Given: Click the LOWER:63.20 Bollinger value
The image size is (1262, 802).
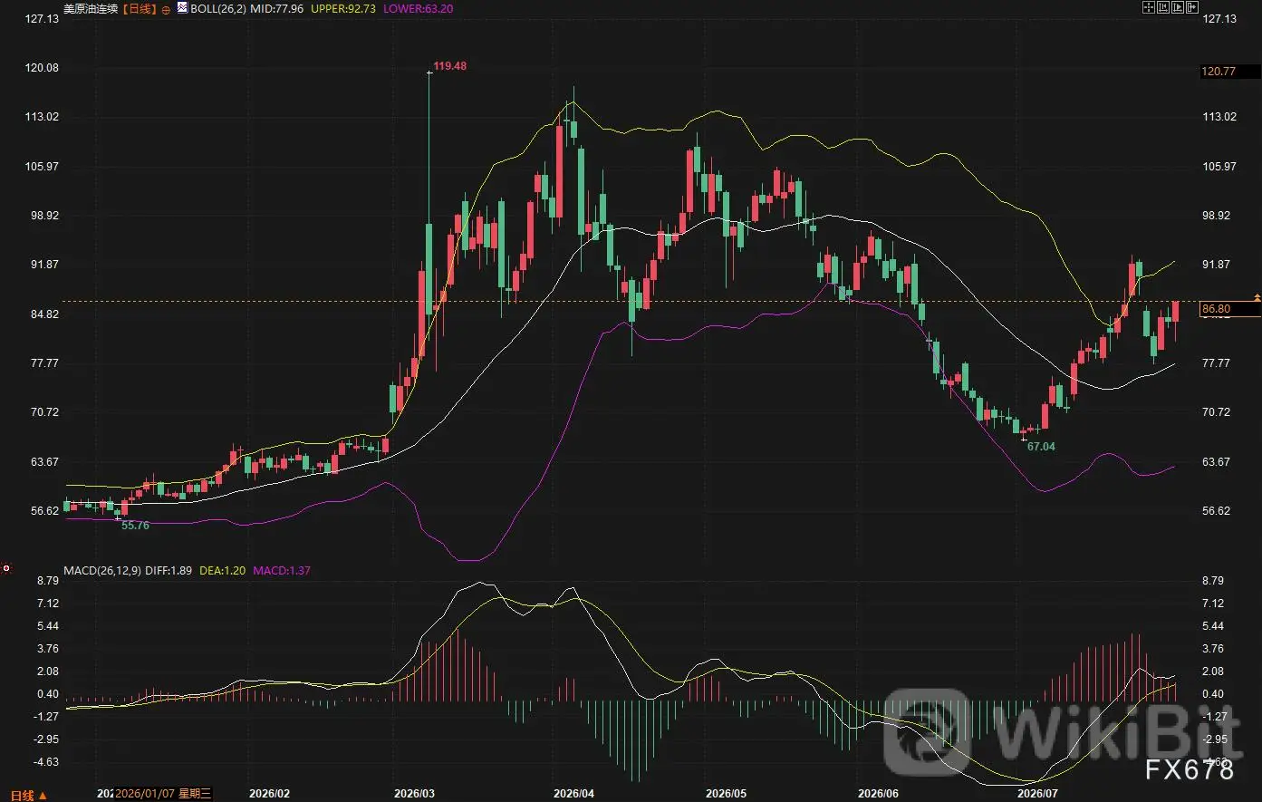Looking at the screenshot, I should [x=419, y=8].
